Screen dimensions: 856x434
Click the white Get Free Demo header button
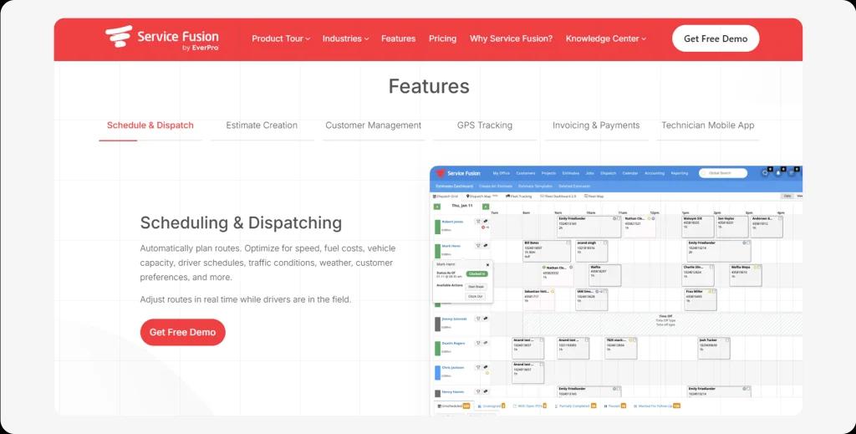(x=716, y=38)
